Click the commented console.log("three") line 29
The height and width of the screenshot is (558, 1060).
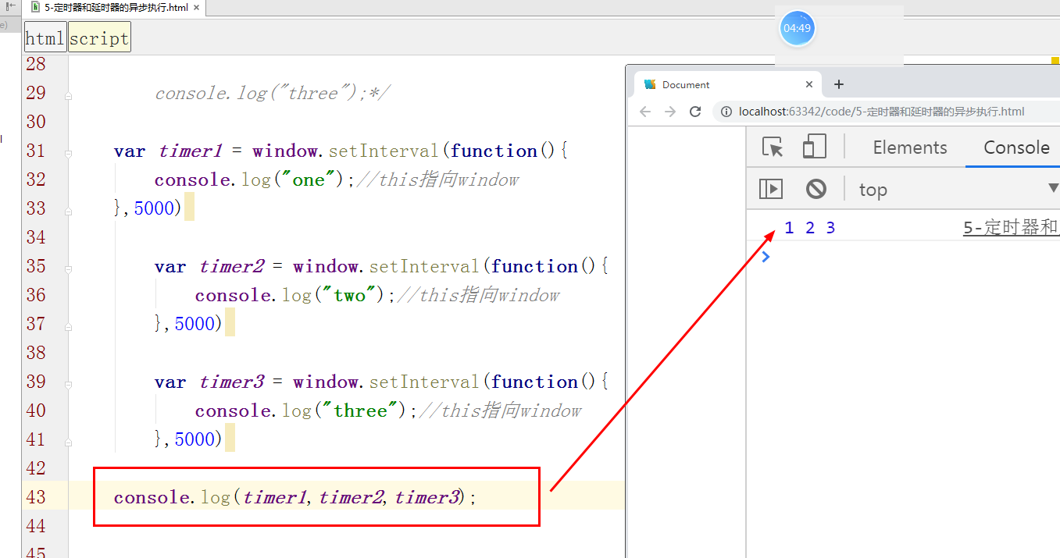pos(272,94)
